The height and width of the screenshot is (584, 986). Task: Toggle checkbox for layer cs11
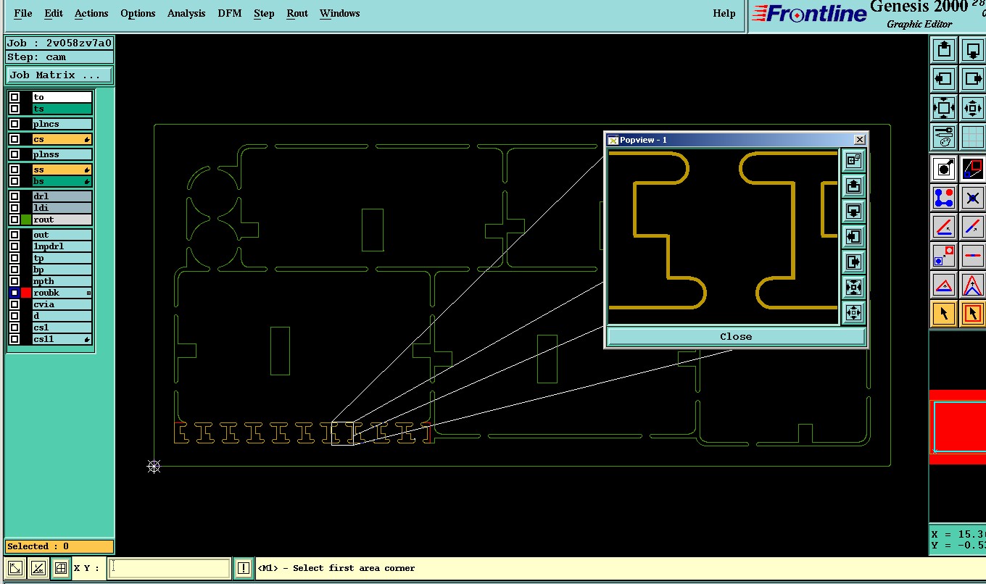pyautogui.click(x=14, y=339)
